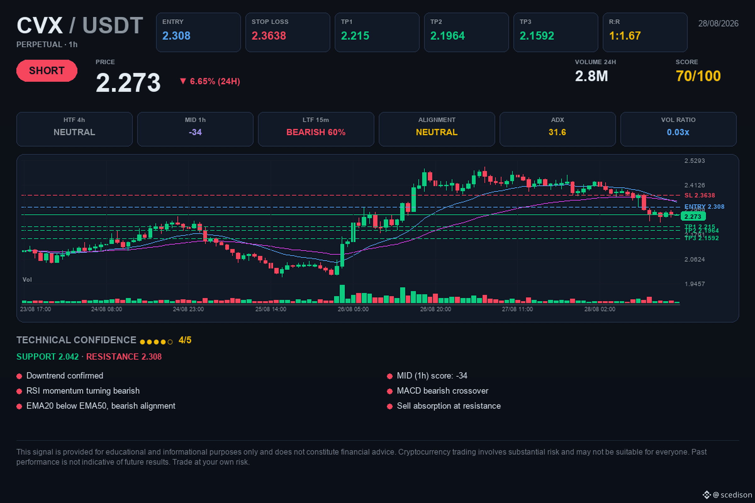This screenshot has width=755, height=503.
Task: Click the disclaimer paragraph at the bottom
Action: (x=361, y=457)
